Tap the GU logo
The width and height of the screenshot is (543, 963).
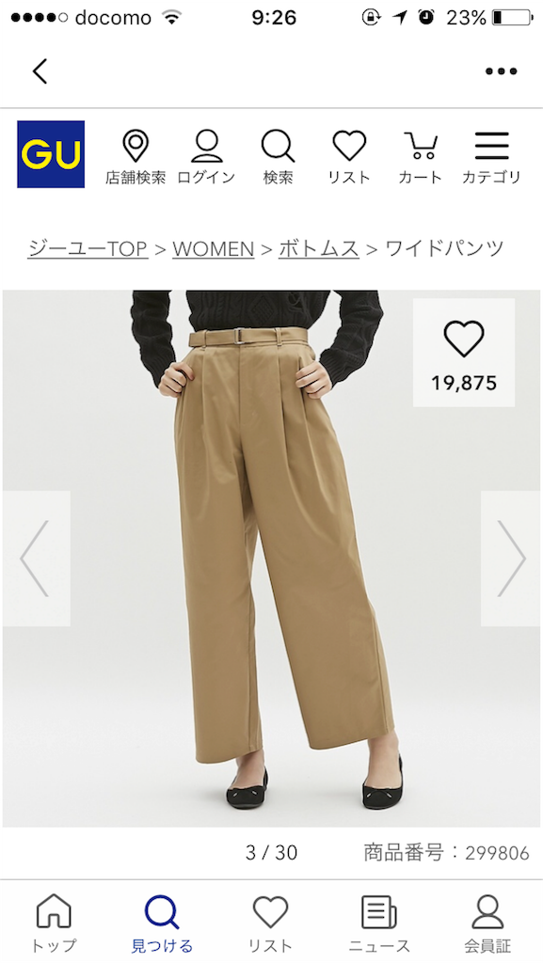click(x=51, y=154)
